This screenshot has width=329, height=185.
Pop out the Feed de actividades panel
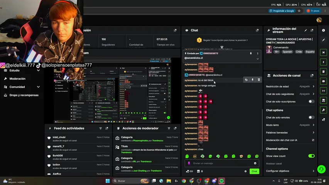pyautogui.click(x=106, y=128)
